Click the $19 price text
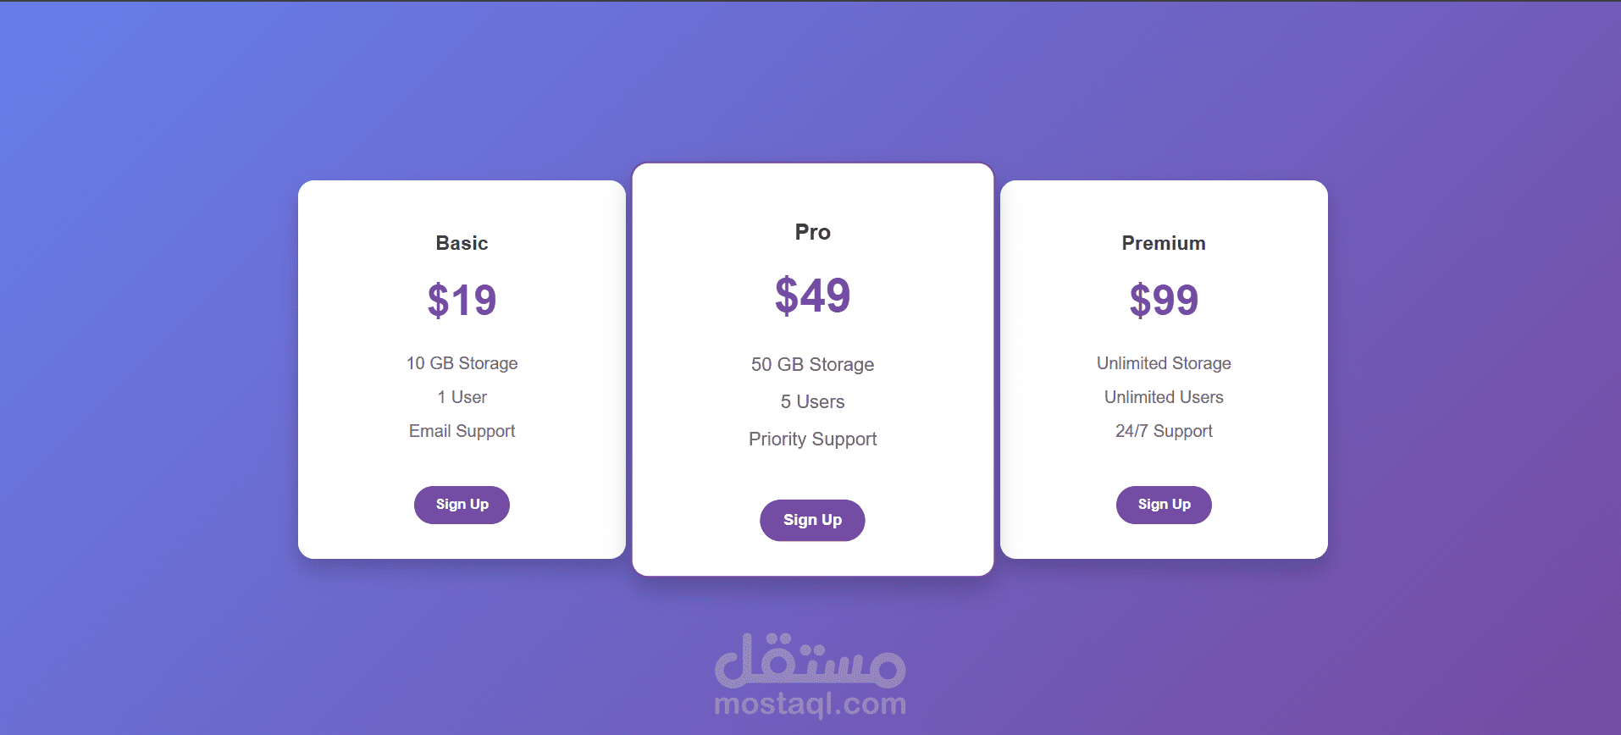Viewport: 1621px width, 735px height. 462,299
